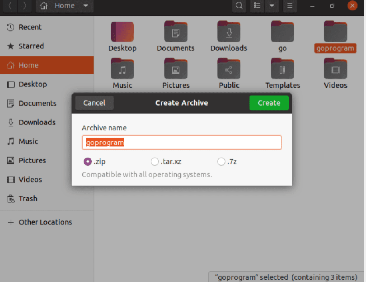Select the .zip archive format

tap(88, 161)
